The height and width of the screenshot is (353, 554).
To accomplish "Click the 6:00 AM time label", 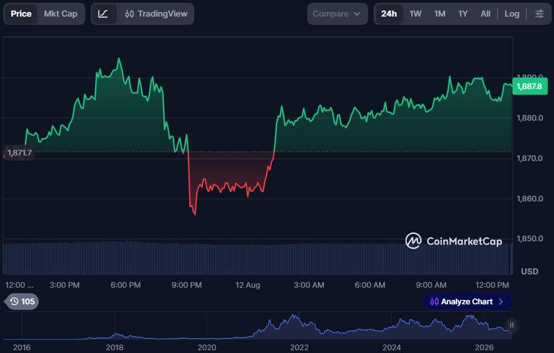I will coord(370,285).
